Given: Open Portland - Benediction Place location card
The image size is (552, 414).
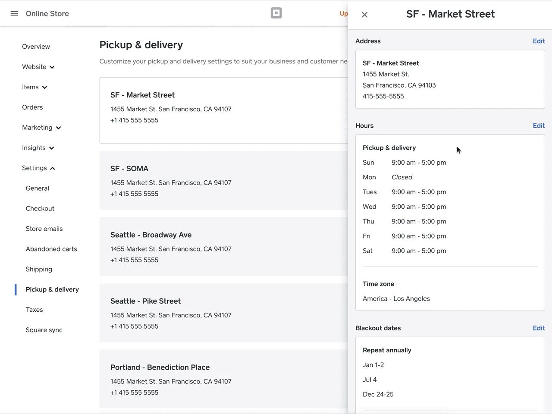Looking at the screenshot, I should [x=224, y=379].
